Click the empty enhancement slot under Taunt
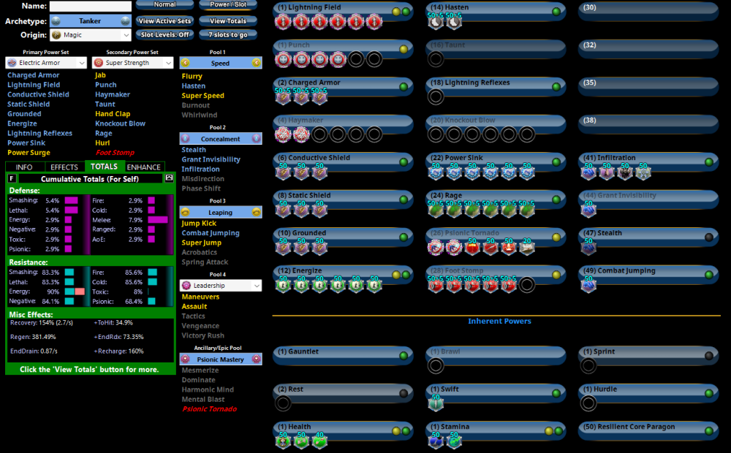The height and width of the screenshot is (453, 731). 436,60
